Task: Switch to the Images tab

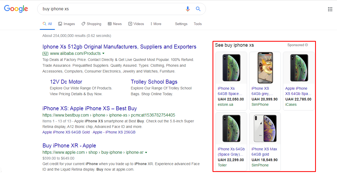Action: [67, 24]
